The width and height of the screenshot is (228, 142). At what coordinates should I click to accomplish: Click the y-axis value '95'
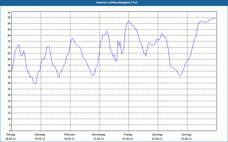click(9, 18)
